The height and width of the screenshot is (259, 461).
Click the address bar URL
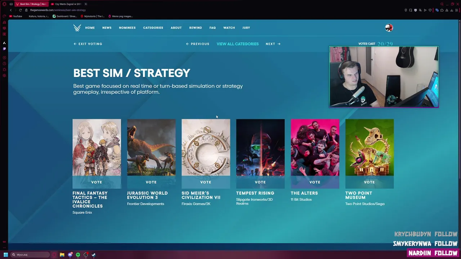58,10
